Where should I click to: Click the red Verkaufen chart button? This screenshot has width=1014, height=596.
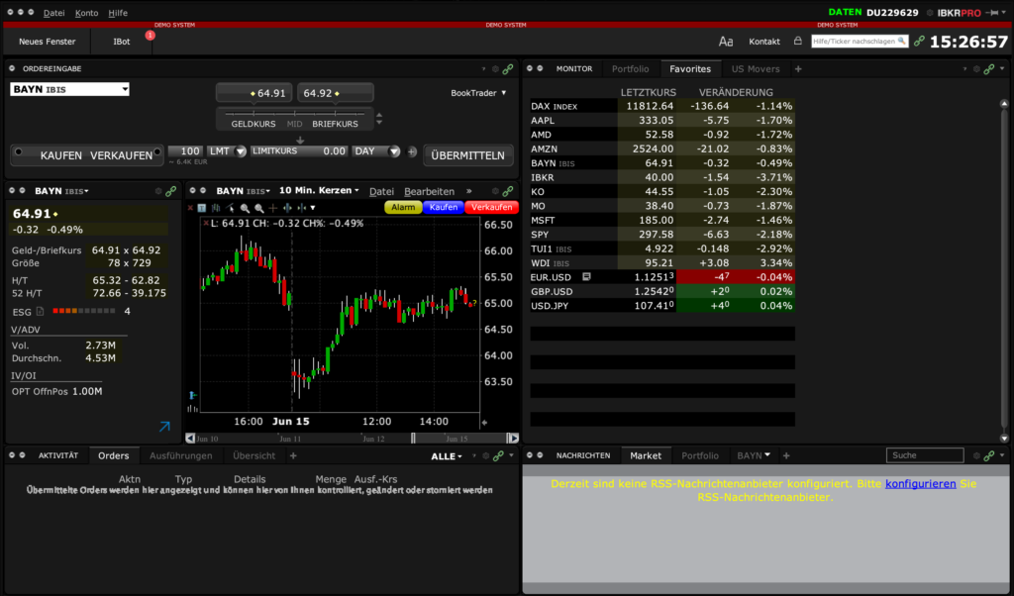(x=491, y=208)
